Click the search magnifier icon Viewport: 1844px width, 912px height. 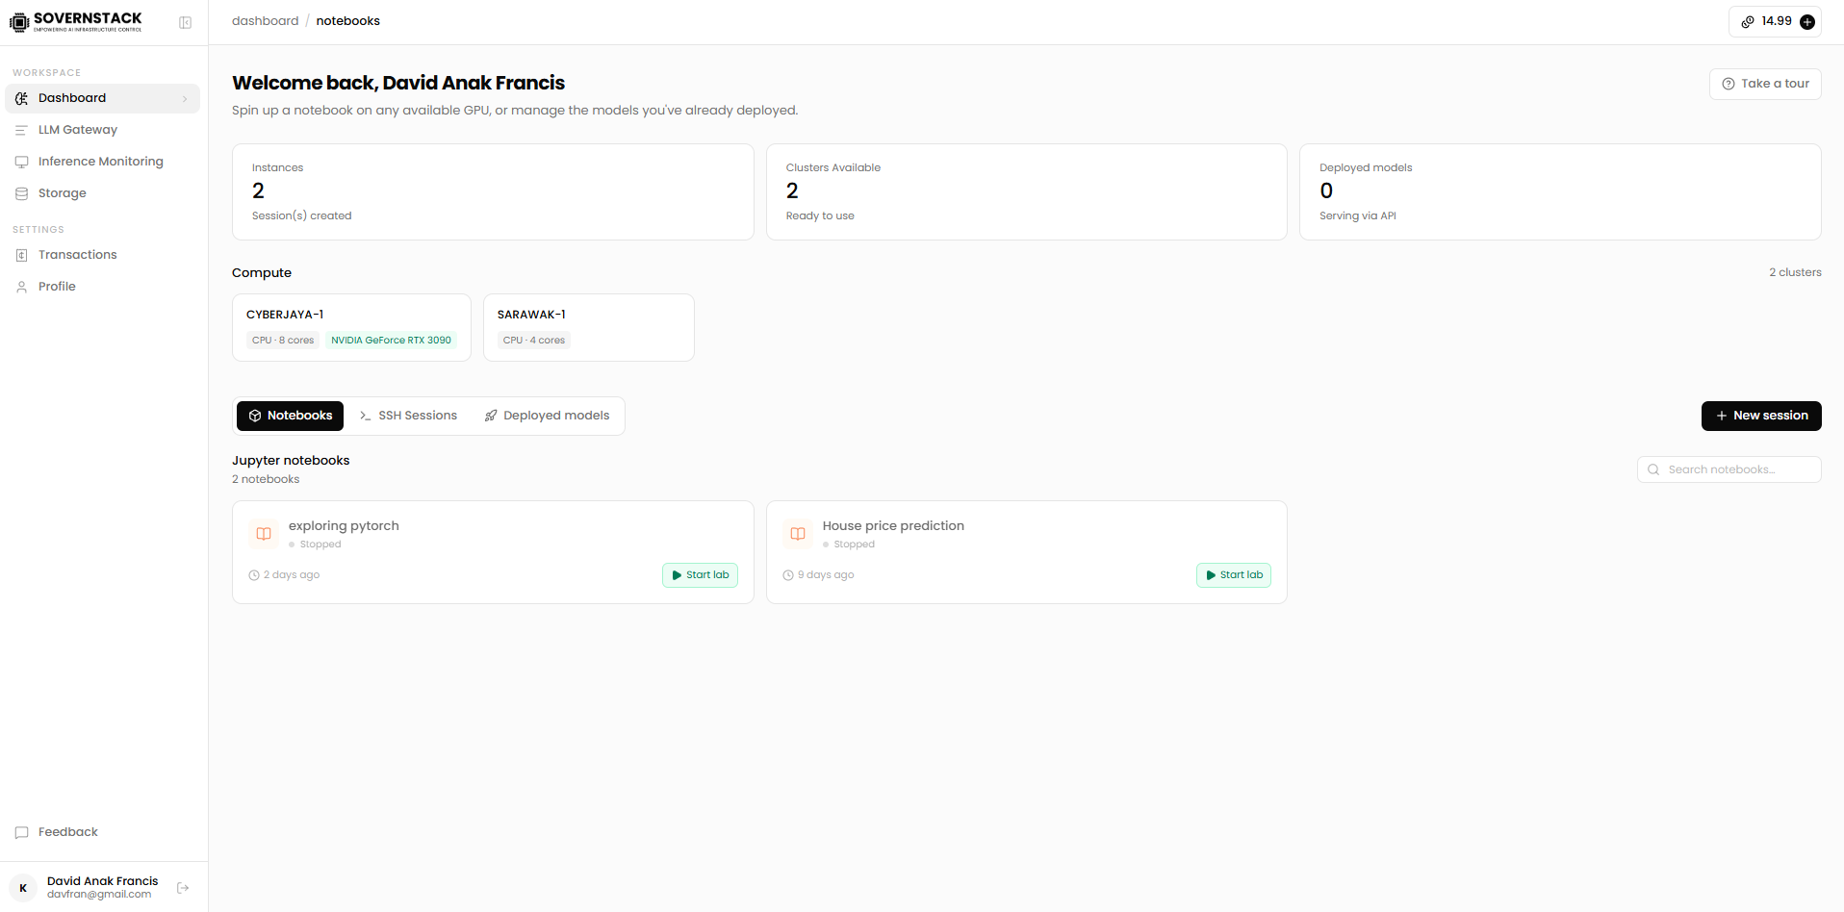1653,469
